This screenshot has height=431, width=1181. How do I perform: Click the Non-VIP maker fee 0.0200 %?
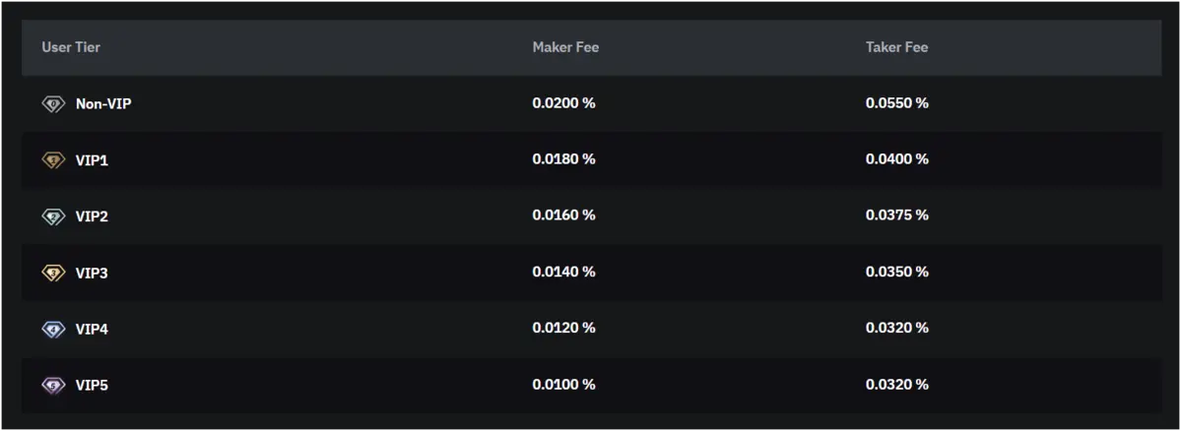coord(563,103)
